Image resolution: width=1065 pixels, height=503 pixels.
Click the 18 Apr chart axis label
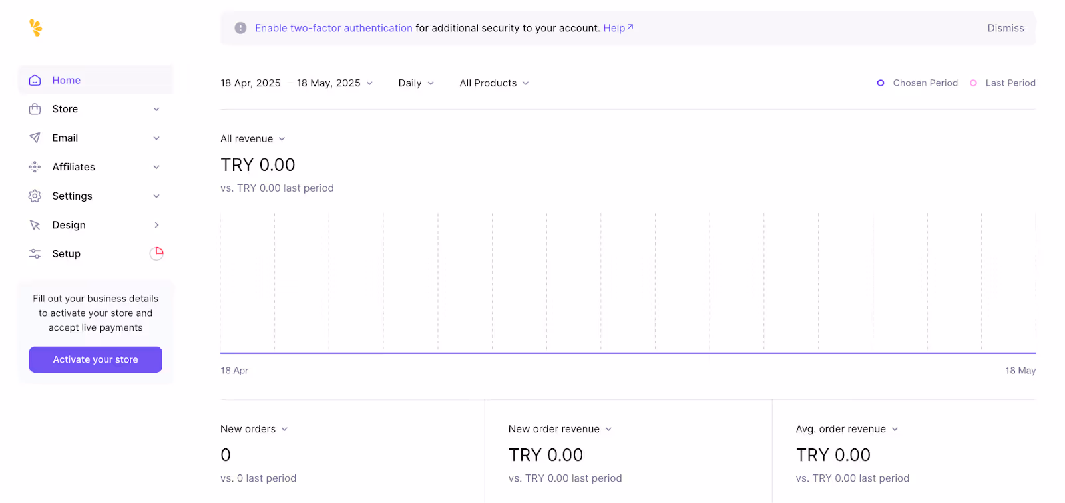[234, 371]
